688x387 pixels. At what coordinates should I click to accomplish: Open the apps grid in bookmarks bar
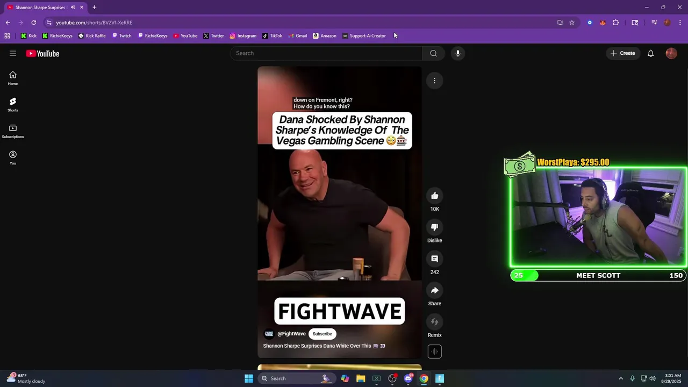pyautogui.click(x=7, y=36)
